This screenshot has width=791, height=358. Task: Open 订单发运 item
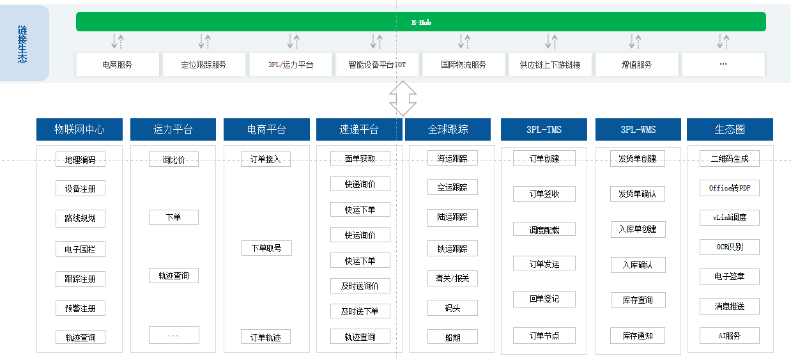click(x=544, y=263)
